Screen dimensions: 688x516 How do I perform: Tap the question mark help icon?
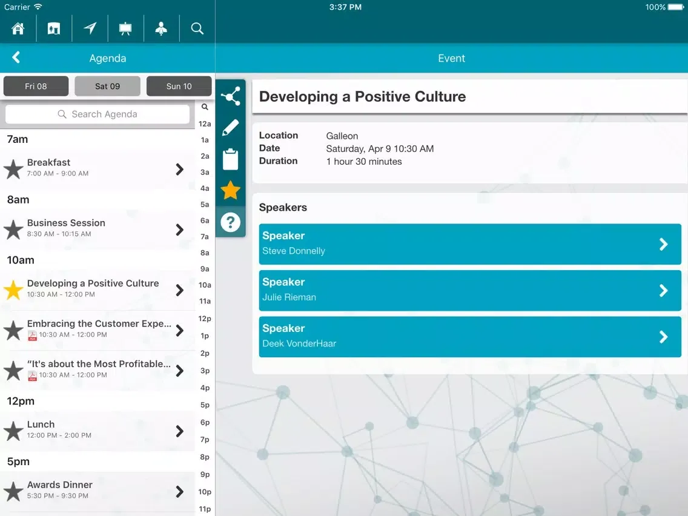click(230, 222)
